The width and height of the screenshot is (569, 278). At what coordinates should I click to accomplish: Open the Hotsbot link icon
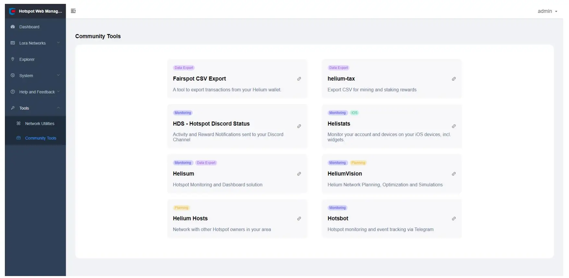coord(454,219)
